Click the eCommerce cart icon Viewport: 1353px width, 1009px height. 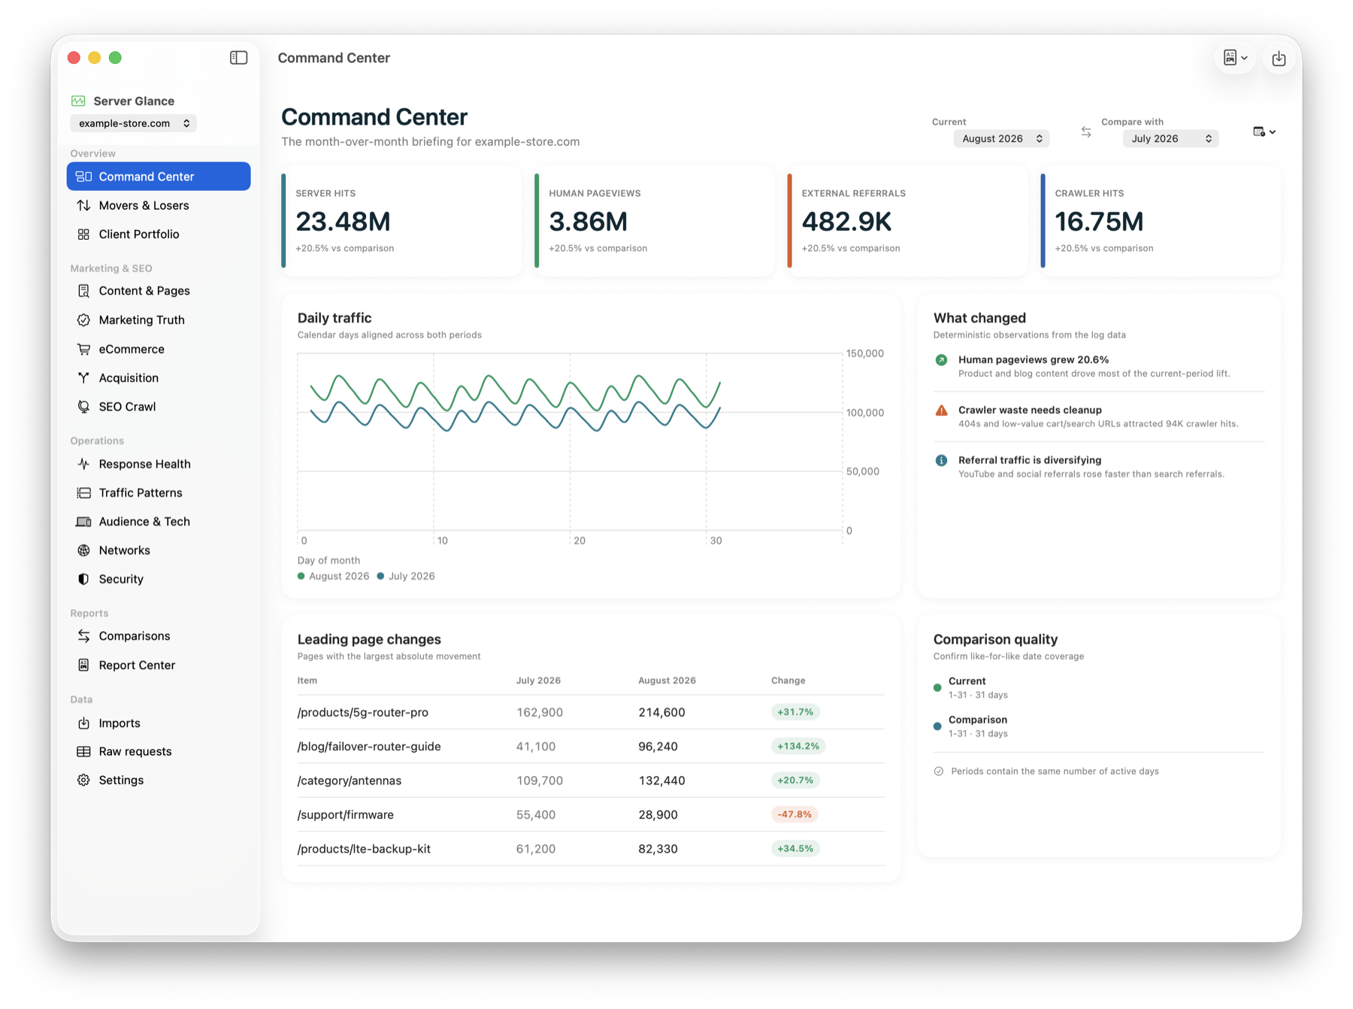83,349
